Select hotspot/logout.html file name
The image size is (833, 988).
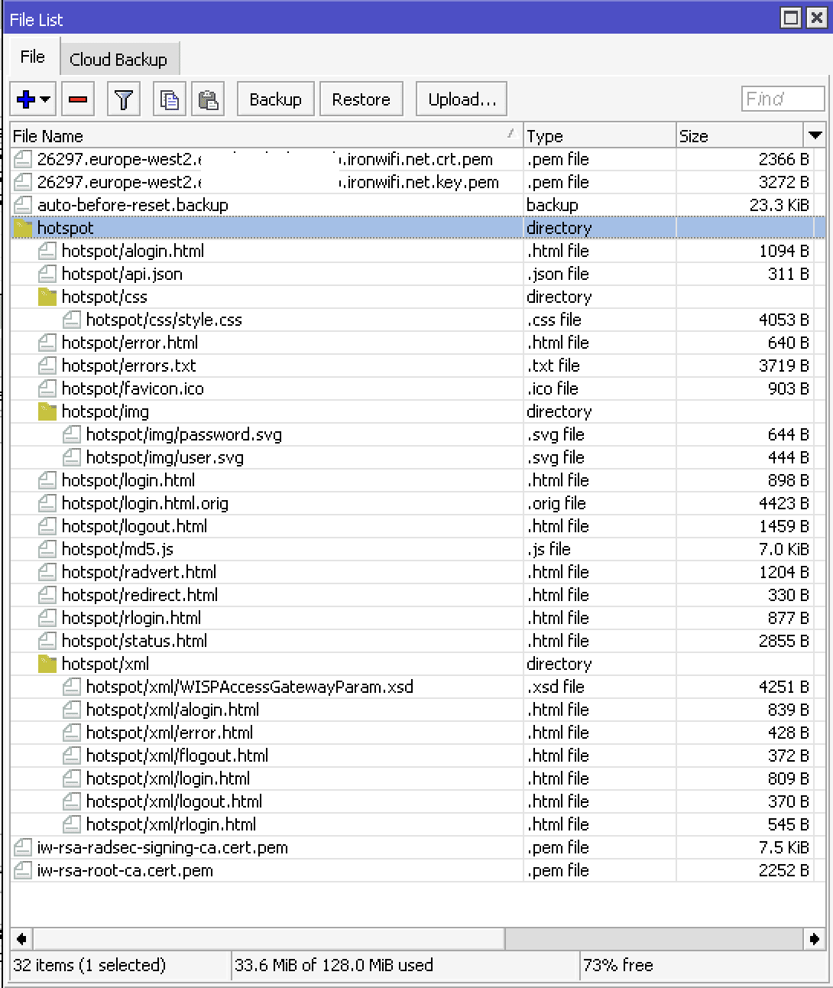[x=135, y=526]
